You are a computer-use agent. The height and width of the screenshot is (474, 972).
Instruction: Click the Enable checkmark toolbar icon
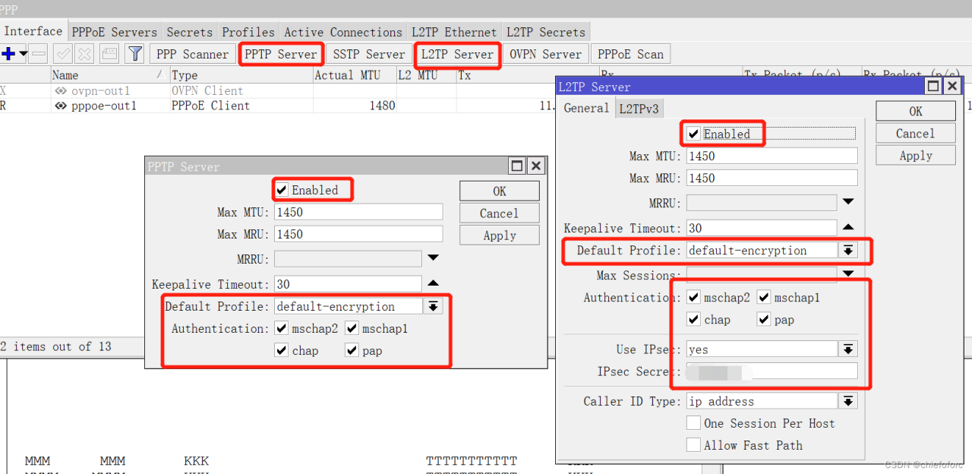pyautogui.click(x=63, y=54)
